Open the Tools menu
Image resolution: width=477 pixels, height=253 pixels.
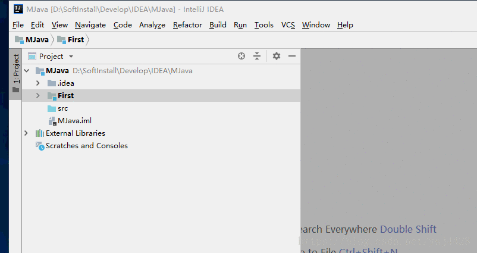[263, 25]
